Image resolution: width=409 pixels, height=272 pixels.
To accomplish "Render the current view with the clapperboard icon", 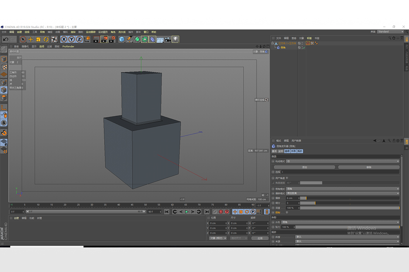I will (x=96, y=39).
